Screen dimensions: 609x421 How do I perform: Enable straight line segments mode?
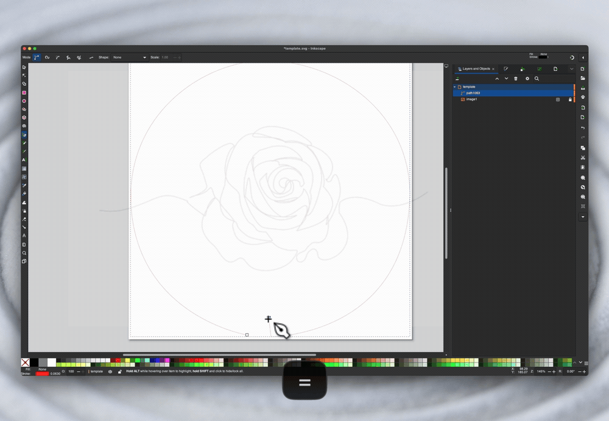click(68, 57)
